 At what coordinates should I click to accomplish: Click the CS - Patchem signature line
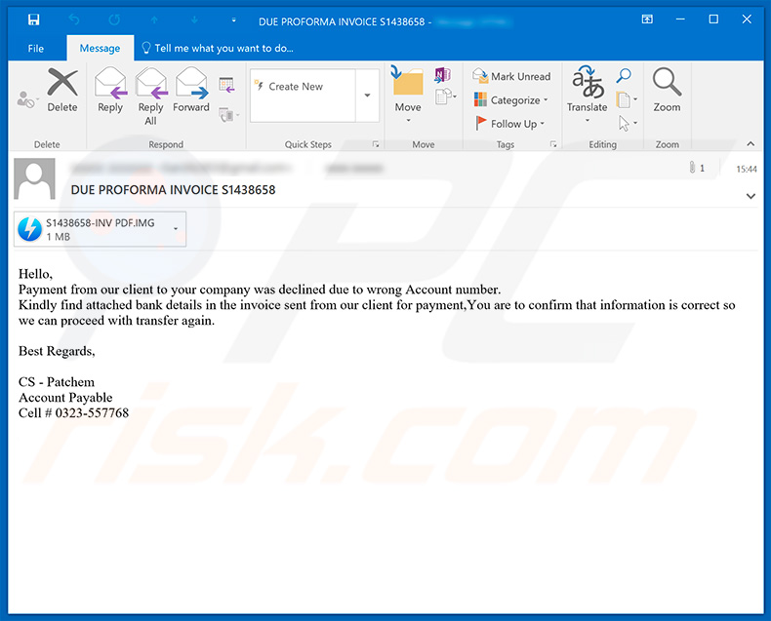[57, 382]
